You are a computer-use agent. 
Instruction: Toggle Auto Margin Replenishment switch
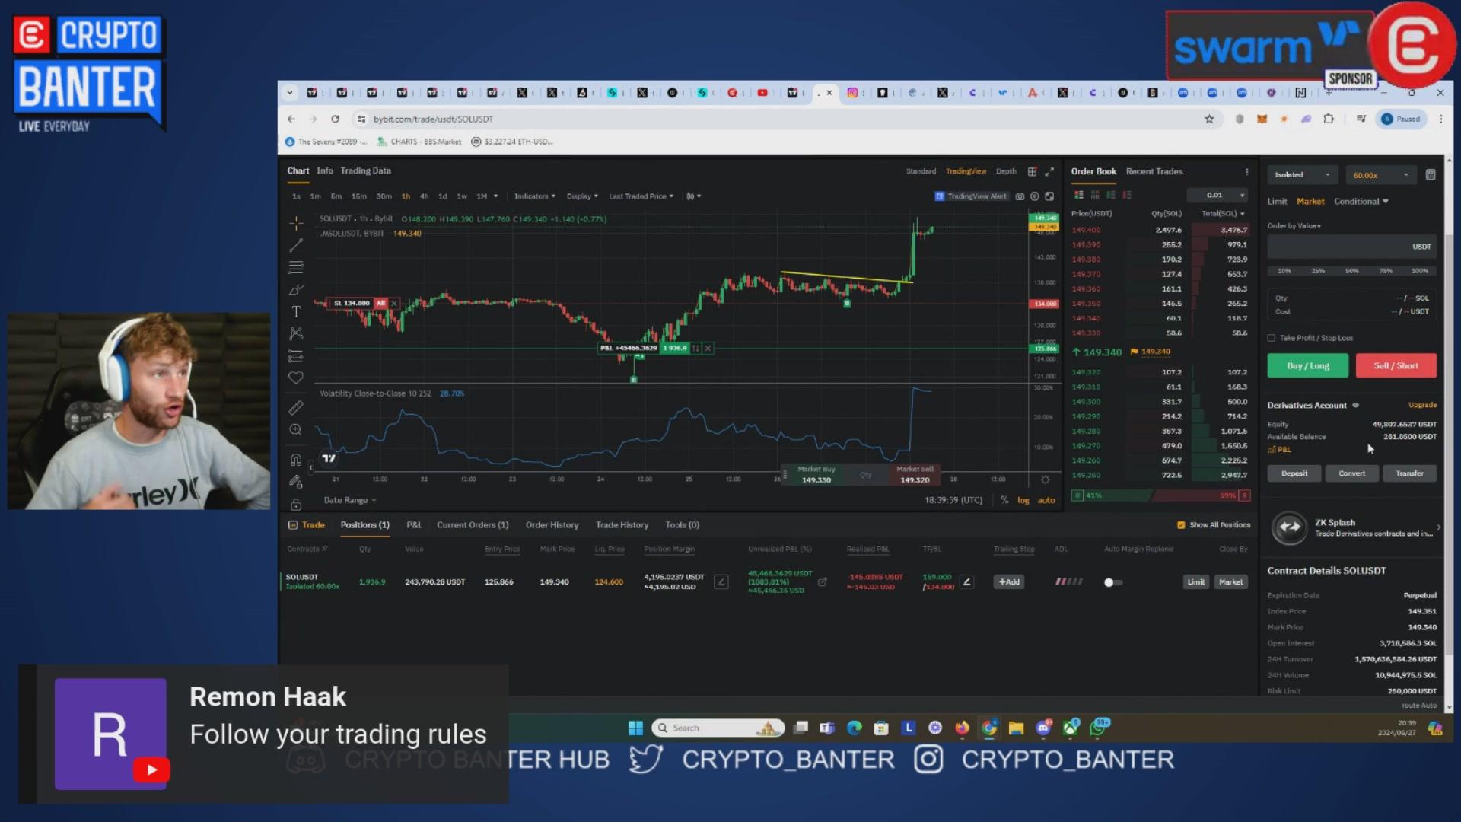[x=1113, y=582]
